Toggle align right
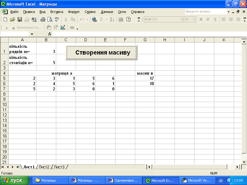The width and height of the screenshot is (247, 185). pyautogui.click(x=238, y=19)
